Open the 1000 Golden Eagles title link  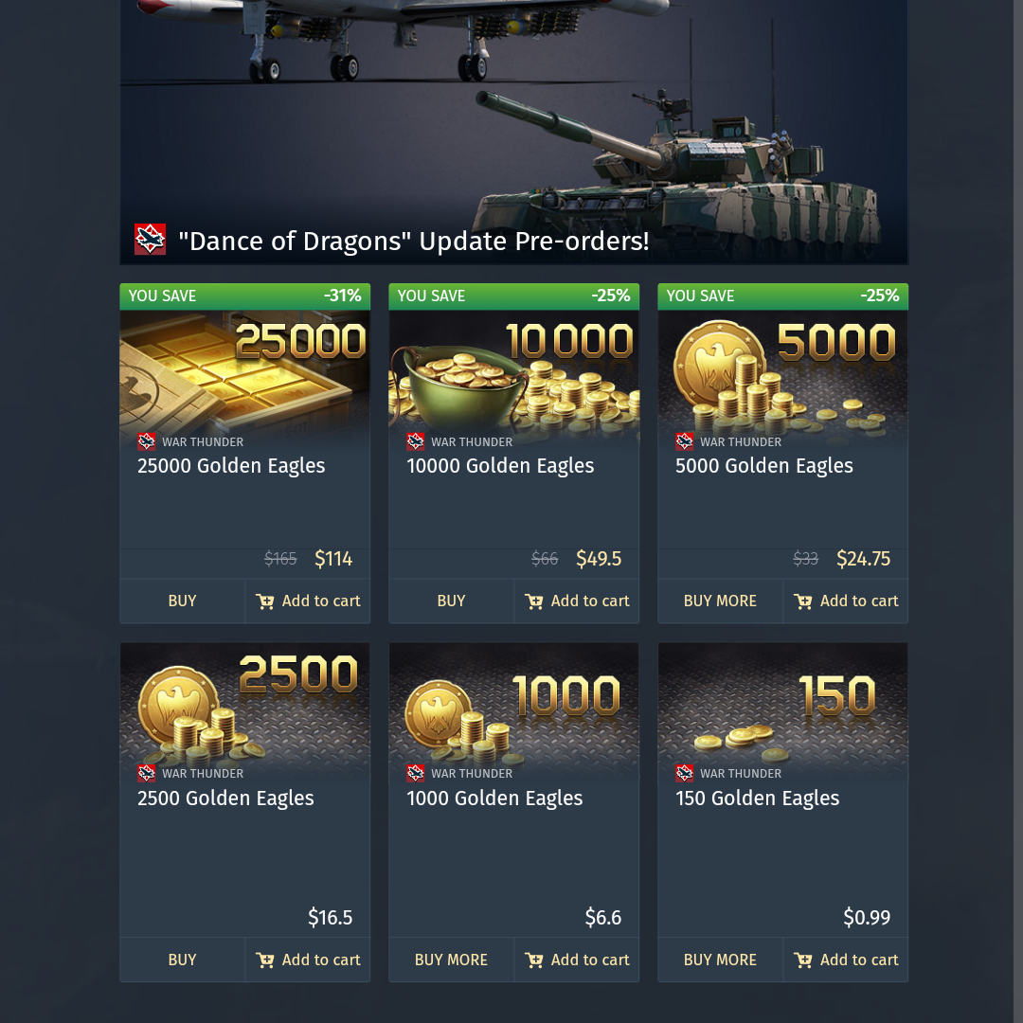[494, 798]
